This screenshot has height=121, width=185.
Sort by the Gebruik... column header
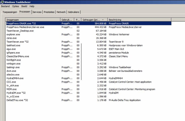(x=67, y=20)
